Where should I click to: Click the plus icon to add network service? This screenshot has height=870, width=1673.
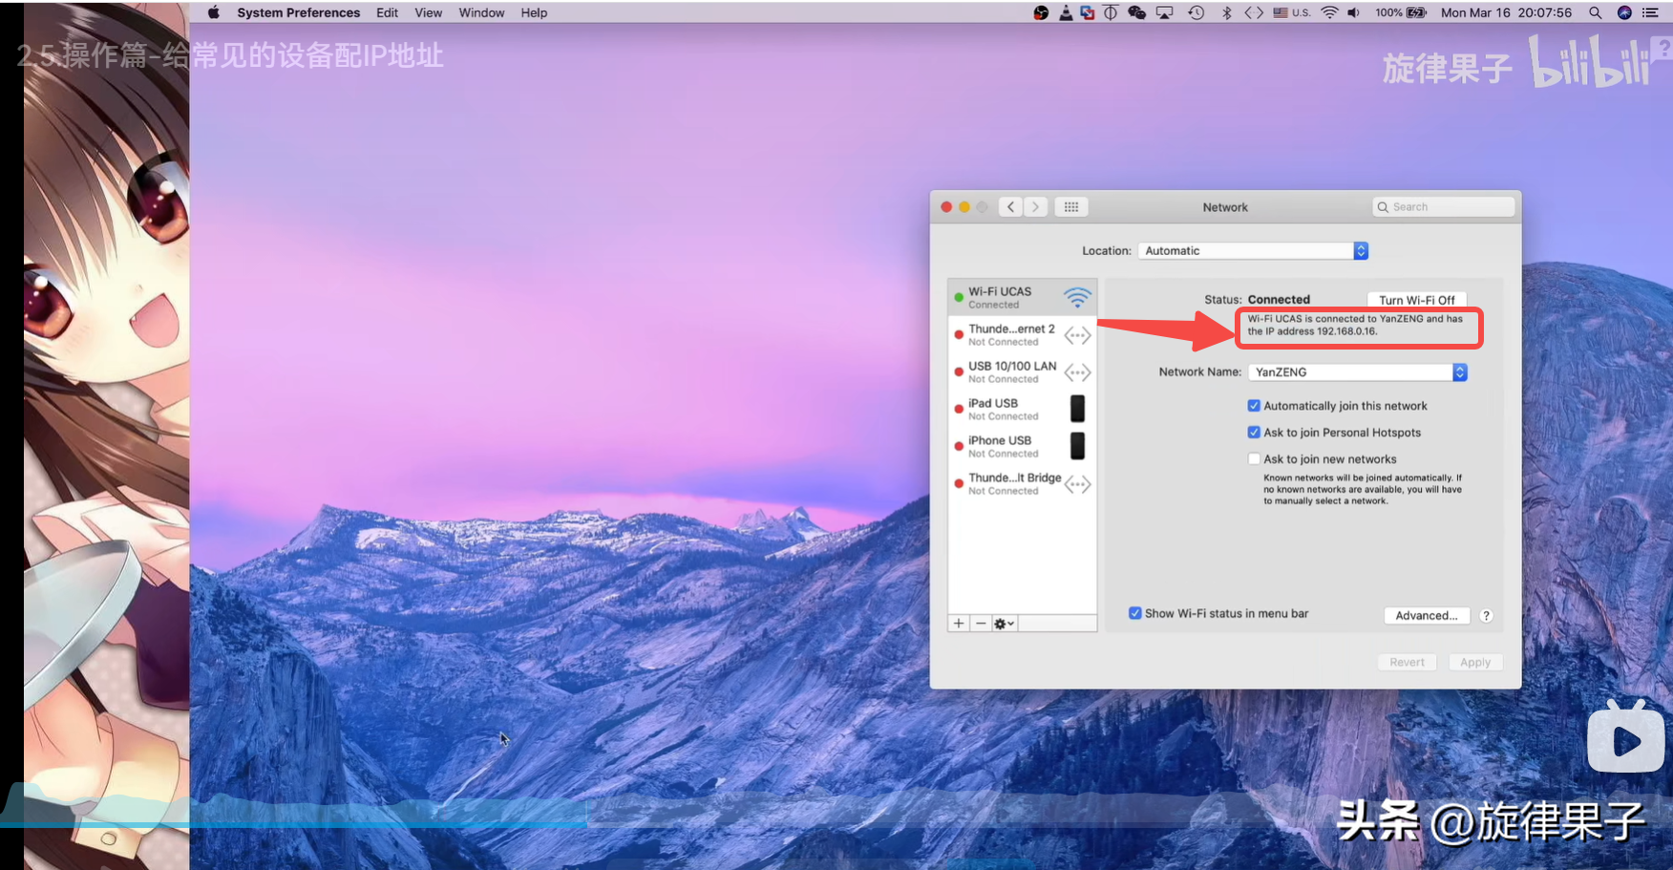click(959, 624)
